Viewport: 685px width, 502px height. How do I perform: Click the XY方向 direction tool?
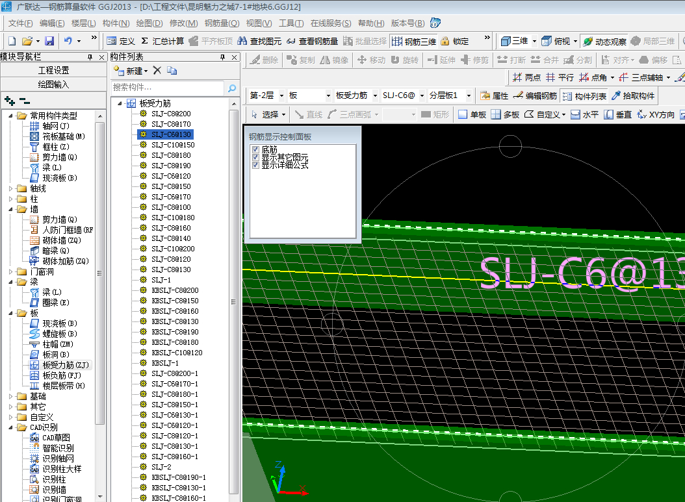[655, 114]
